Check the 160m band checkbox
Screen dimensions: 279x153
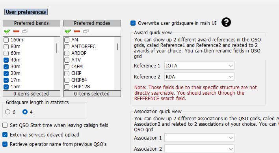pyautogui.click(x=6, y=40)
